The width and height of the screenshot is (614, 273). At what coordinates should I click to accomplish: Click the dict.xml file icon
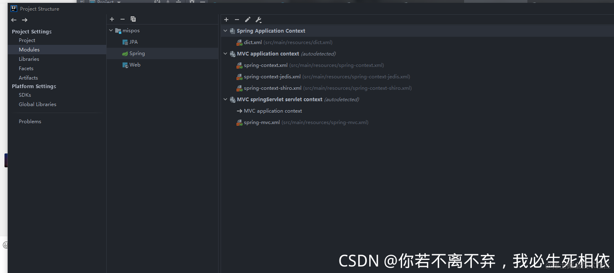(239, 42)
